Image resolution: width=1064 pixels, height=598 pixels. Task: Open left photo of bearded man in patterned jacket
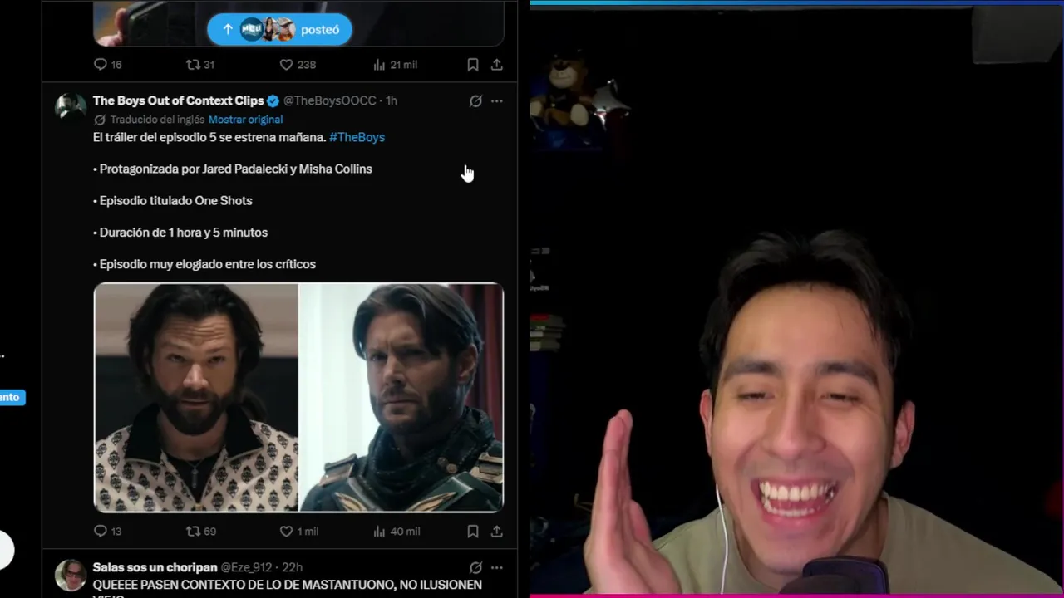tap(195, 398)
